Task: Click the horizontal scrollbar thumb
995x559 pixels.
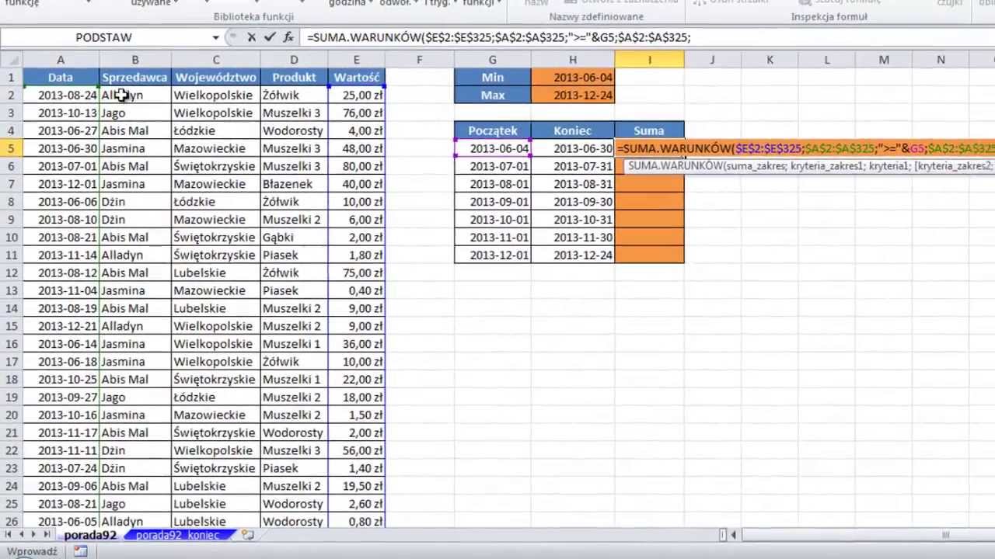Action: tap(946, 535)
